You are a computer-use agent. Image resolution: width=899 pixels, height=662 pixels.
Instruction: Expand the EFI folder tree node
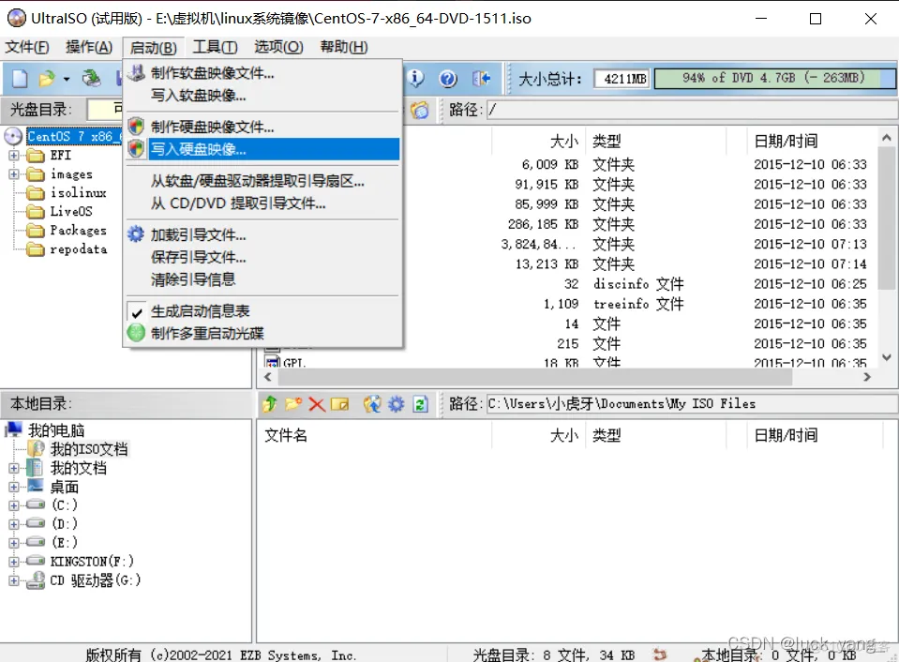point(14,156)
